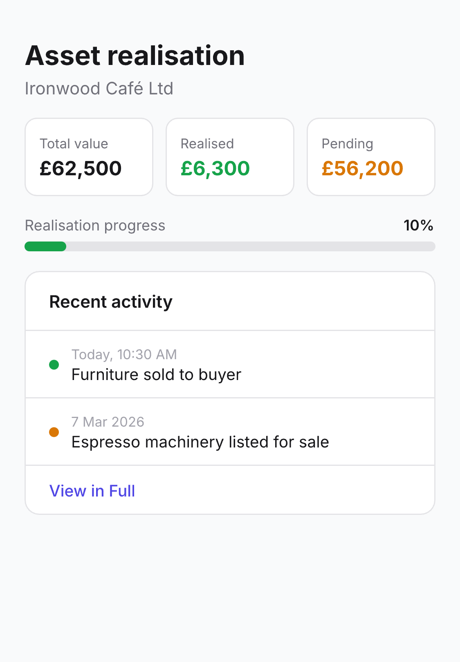460x662 pixels.
Task: Click the Total value label
Action: (x=74, y=144)
